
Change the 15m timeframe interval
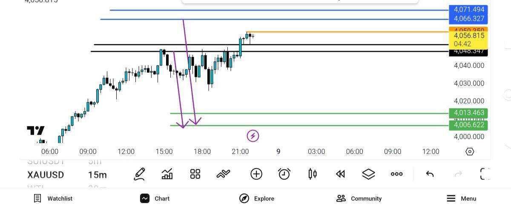98,175
